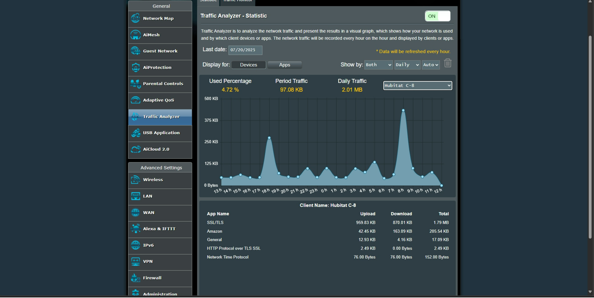Select the AiProtection shield icon

[136, 67]
